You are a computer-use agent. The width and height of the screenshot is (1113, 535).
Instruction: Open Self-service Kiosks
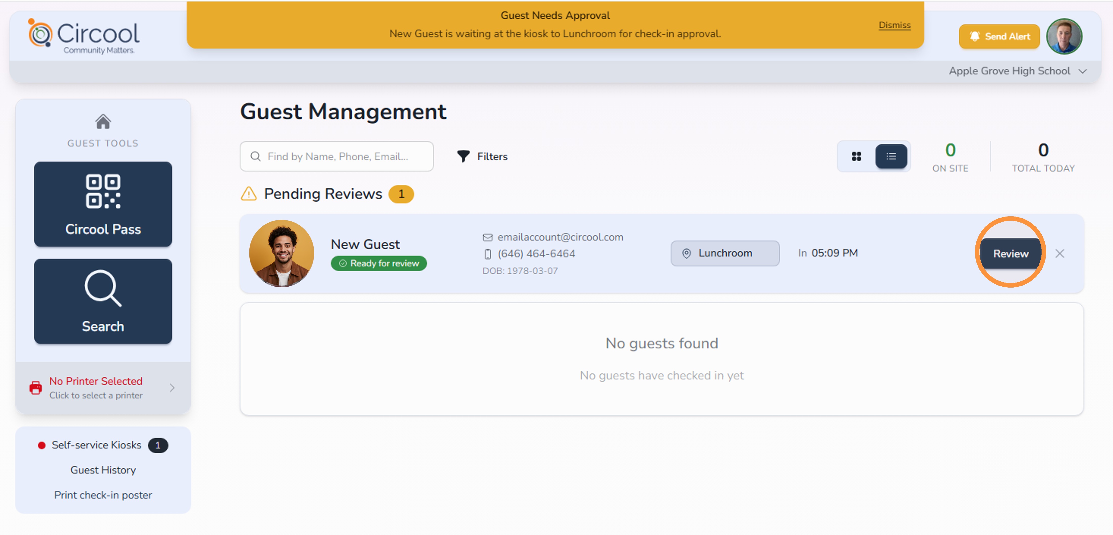96,445
